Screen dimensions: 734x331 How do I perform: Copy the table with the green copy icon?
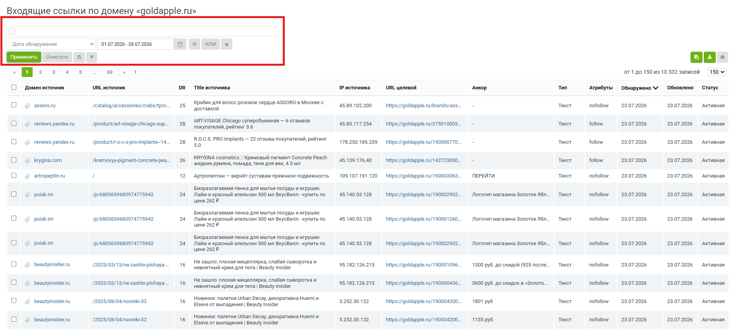coord(696,57)
